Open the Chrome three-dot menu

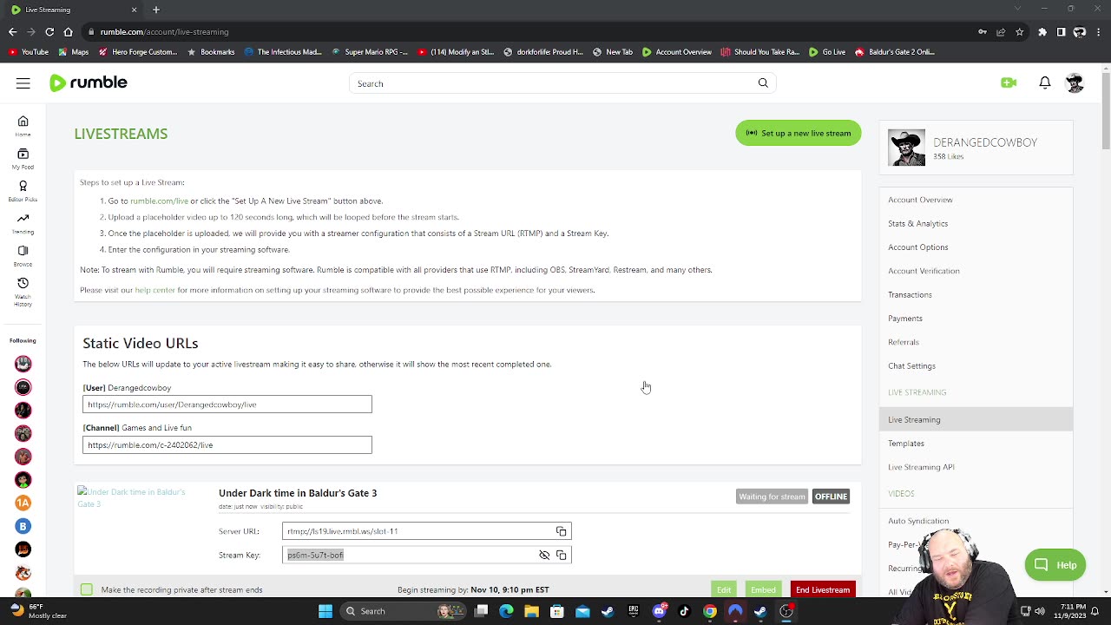1098,32
